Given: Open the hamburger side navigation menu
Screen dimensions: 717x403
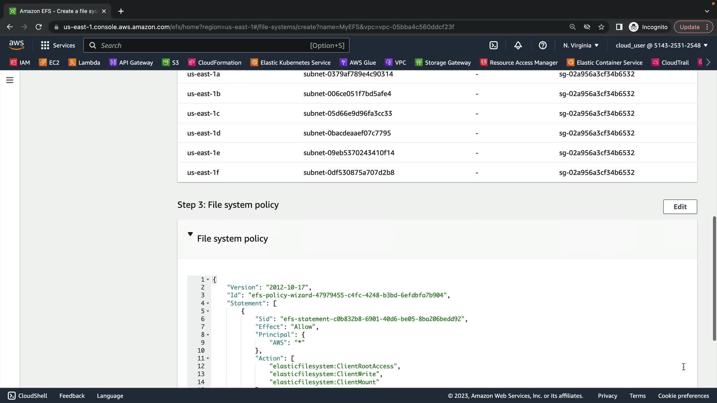Looking at the screenshot, I should [10, 80].
